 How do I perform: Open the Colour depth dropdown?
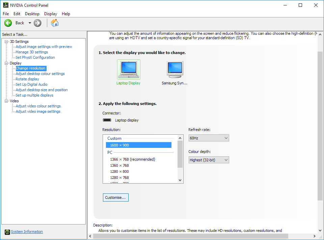pyautogui.click(x=209, y=160)
